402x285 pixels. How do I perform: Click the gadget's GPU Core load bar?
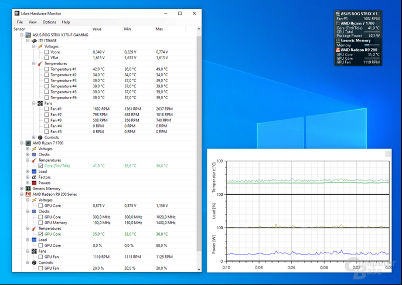(372, 59)
